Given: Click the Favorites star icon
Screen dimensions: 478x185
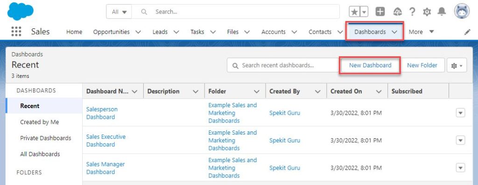Looking at the screenshot, I should [x=354, y=12].
